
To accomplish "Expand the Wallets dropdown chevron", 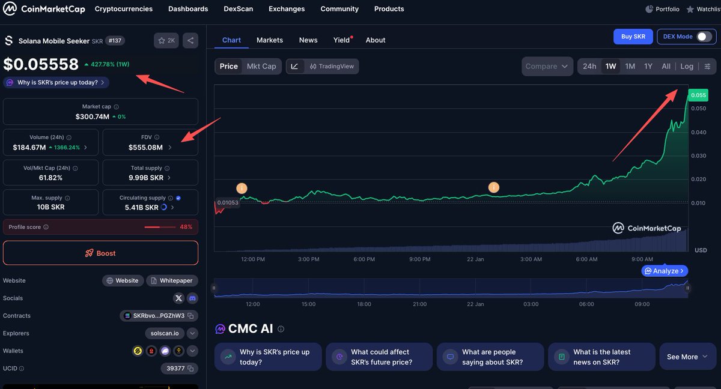I will point(192,351).
